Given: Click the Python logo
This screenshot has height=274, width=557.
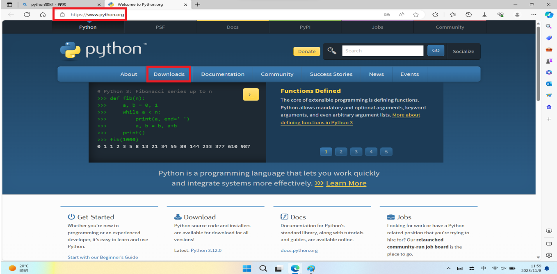Looking at the screenshot, I should coord(104,51).
